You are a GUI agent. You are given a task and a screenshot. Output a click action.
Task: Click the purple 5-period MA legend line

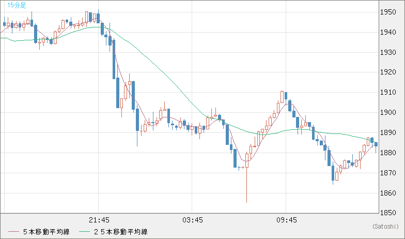13,232
